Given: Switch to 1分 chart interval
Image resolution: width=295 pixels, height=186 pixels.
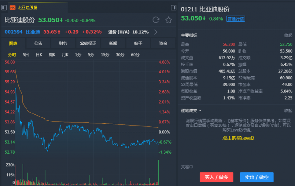Looking at the screenshot, I should [x=78, y=55].
